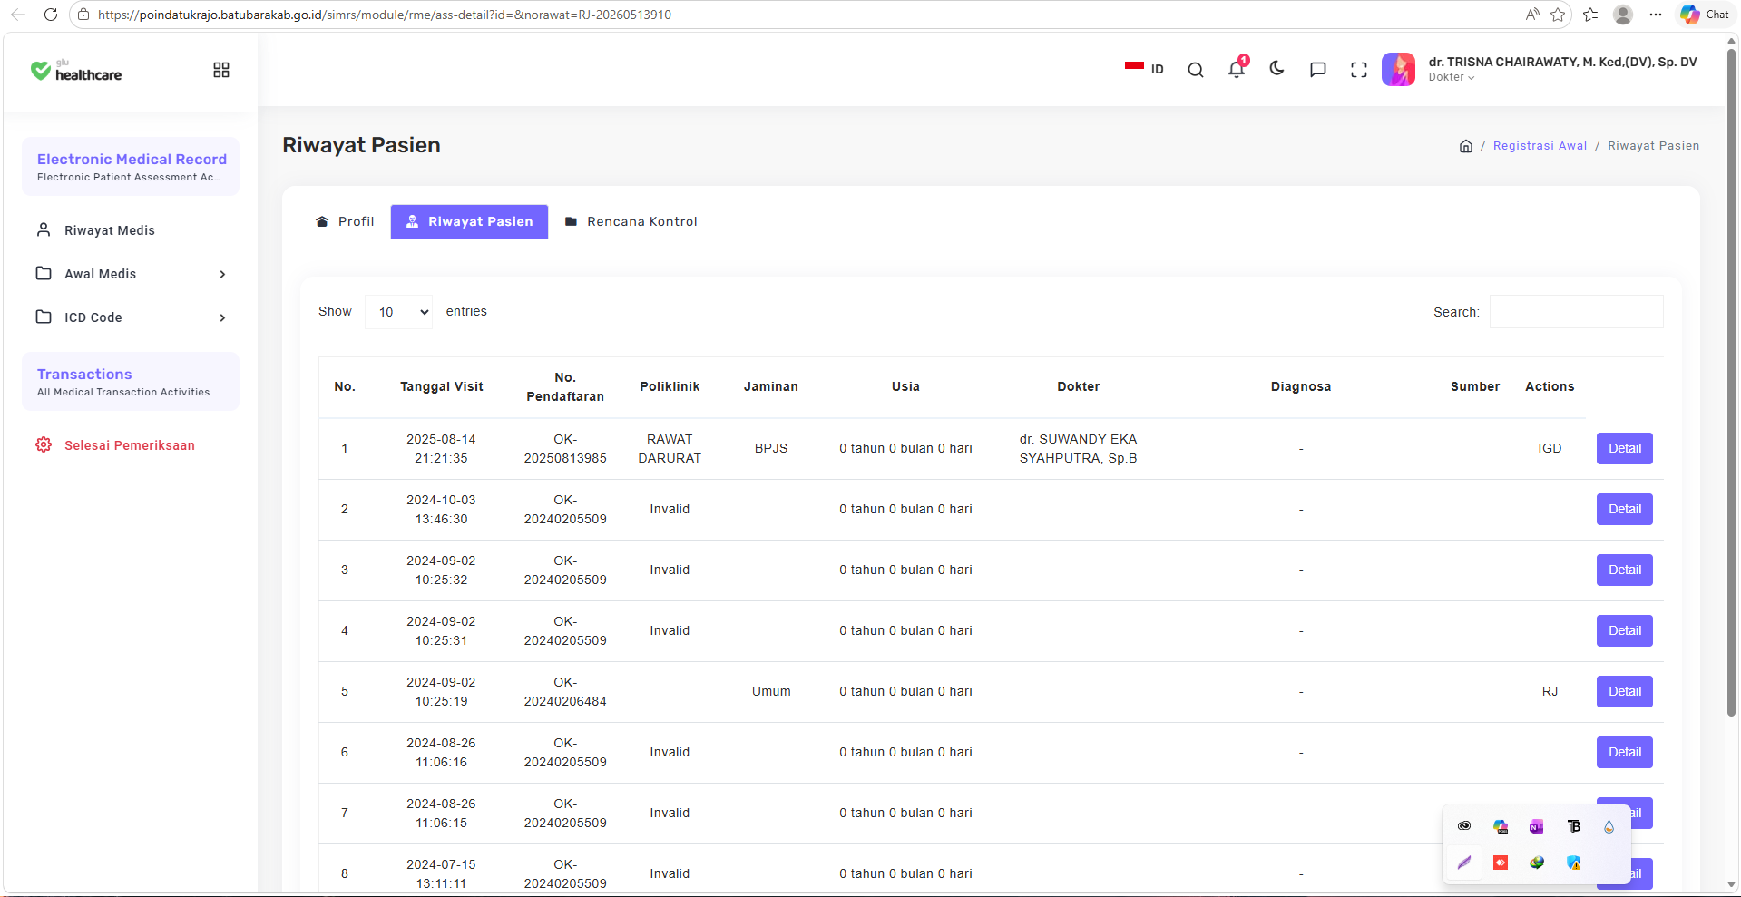
Task: Refresh the page with the browser reload icon
Action: [x=51, y=15]
